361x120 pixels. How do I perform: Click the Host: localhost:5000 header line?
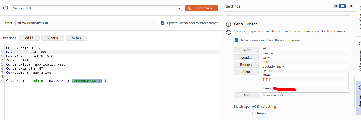[27, 52]
